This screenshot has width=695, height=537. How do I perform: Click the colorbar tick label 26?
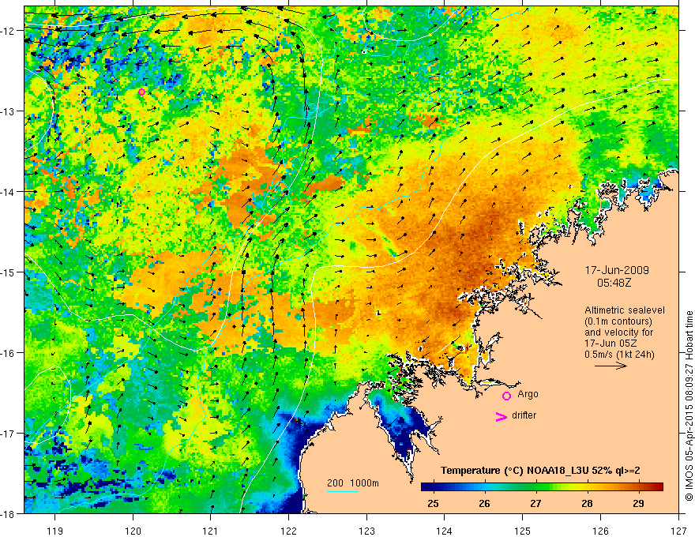(x=484, y=503)
